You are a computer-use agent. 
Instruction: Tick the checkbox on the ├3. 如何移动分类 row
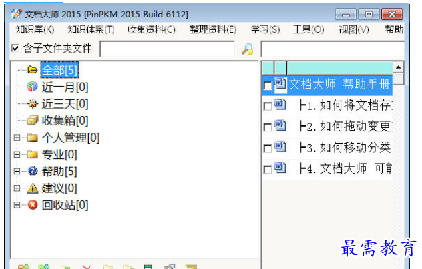point(268,148)
